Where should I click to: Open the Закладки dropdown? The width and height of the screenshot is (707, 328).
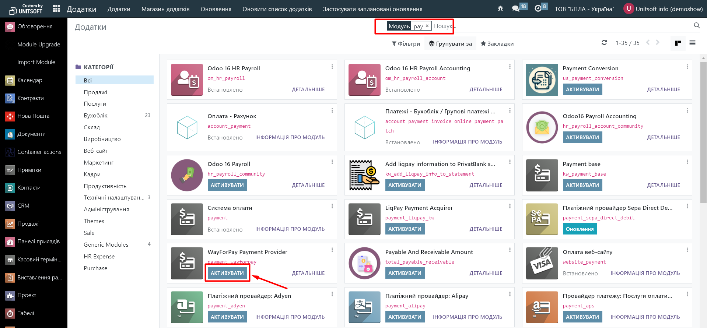497,43
